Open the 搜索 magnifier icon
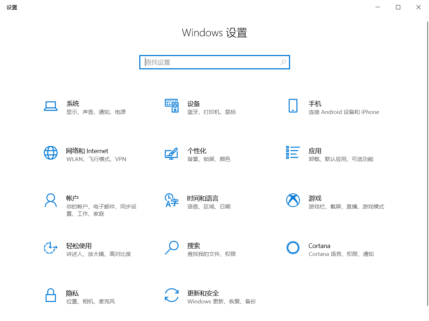429x321 pixels. (172, 248)
